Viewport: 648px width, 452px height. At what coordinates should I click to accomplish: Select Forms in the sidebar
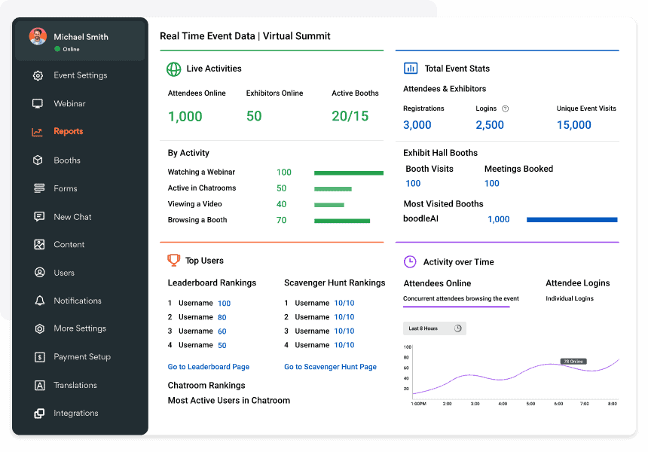65,188
